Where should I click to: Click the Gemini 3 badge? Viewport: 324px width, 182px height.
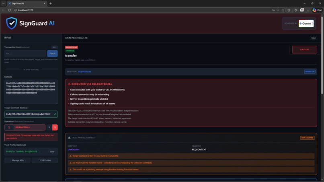click(x=306, y=23)
